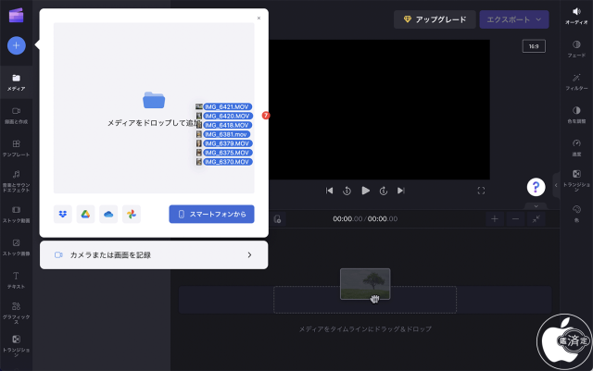Click the Clipchamp logo icon
Image resolution: width=593 pixels, height=371 pixels.
coord(17,16)
